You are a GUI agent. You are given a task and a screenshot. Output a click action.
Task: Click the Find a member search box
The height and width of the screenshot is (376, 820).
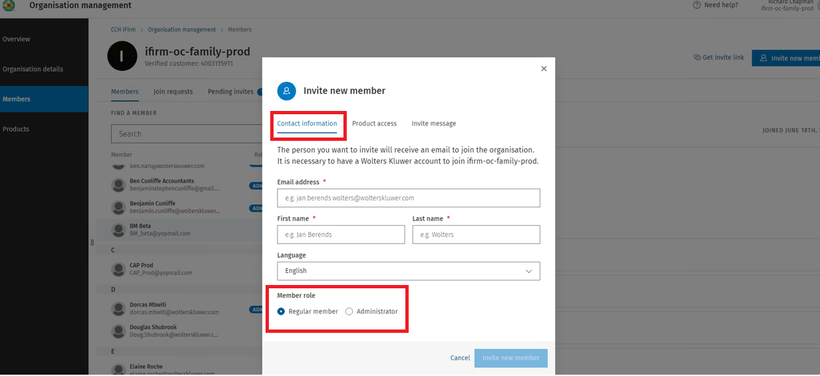186,134
